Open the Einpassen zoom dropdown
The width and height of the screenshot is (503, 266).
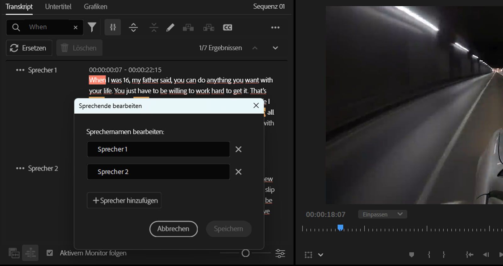tap(383, 214)
